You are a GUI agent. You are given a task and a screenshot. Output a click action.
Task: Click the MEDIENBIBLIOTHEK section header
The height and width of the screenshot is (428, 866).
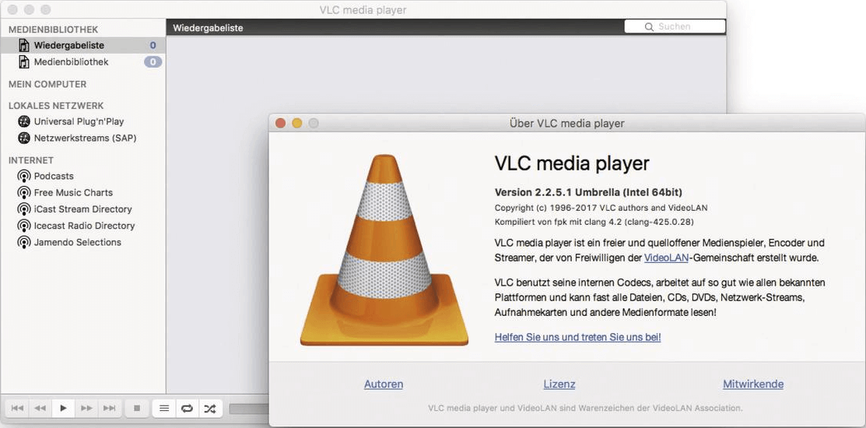(53, 30)
